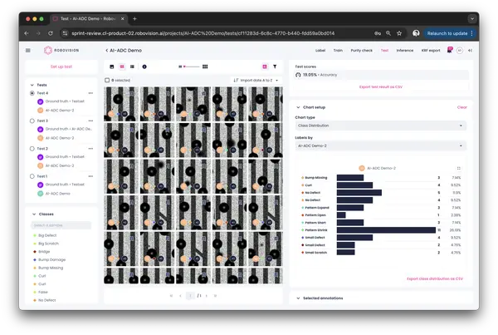The image size is (498, 335).
Task: Open the browser tab list dropdown arrow
Action: coord(472,19)
